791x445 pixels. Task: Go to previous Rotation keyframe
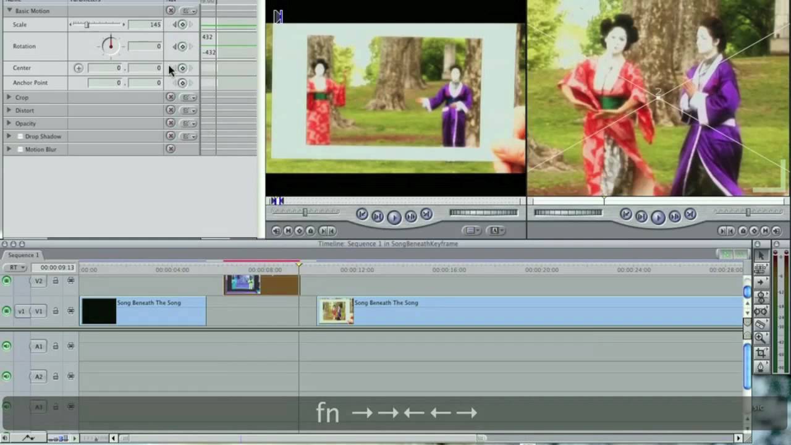pos(175,46)
